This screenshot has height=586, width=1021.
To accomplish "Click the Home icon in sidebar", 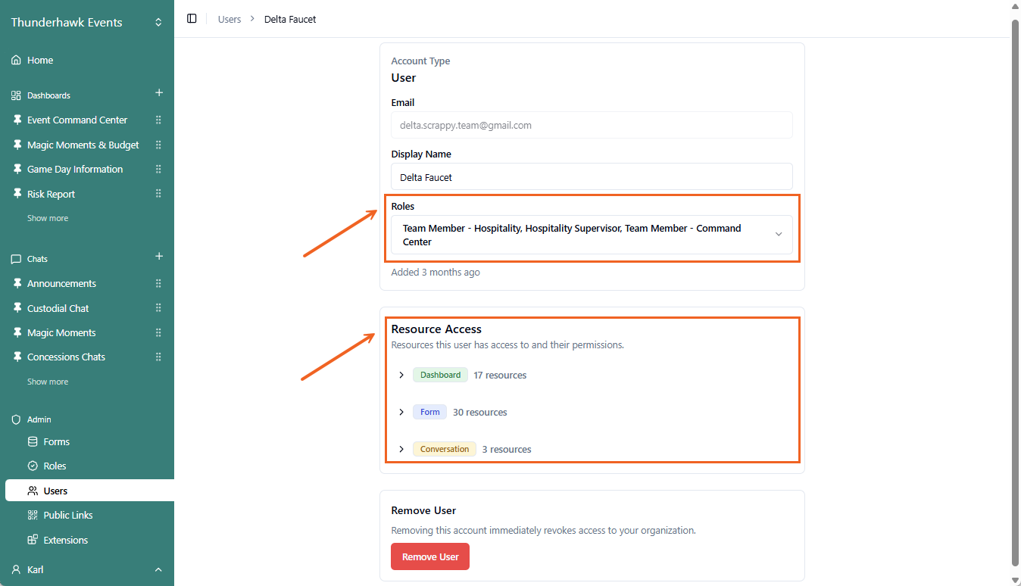I will (16, 61).
